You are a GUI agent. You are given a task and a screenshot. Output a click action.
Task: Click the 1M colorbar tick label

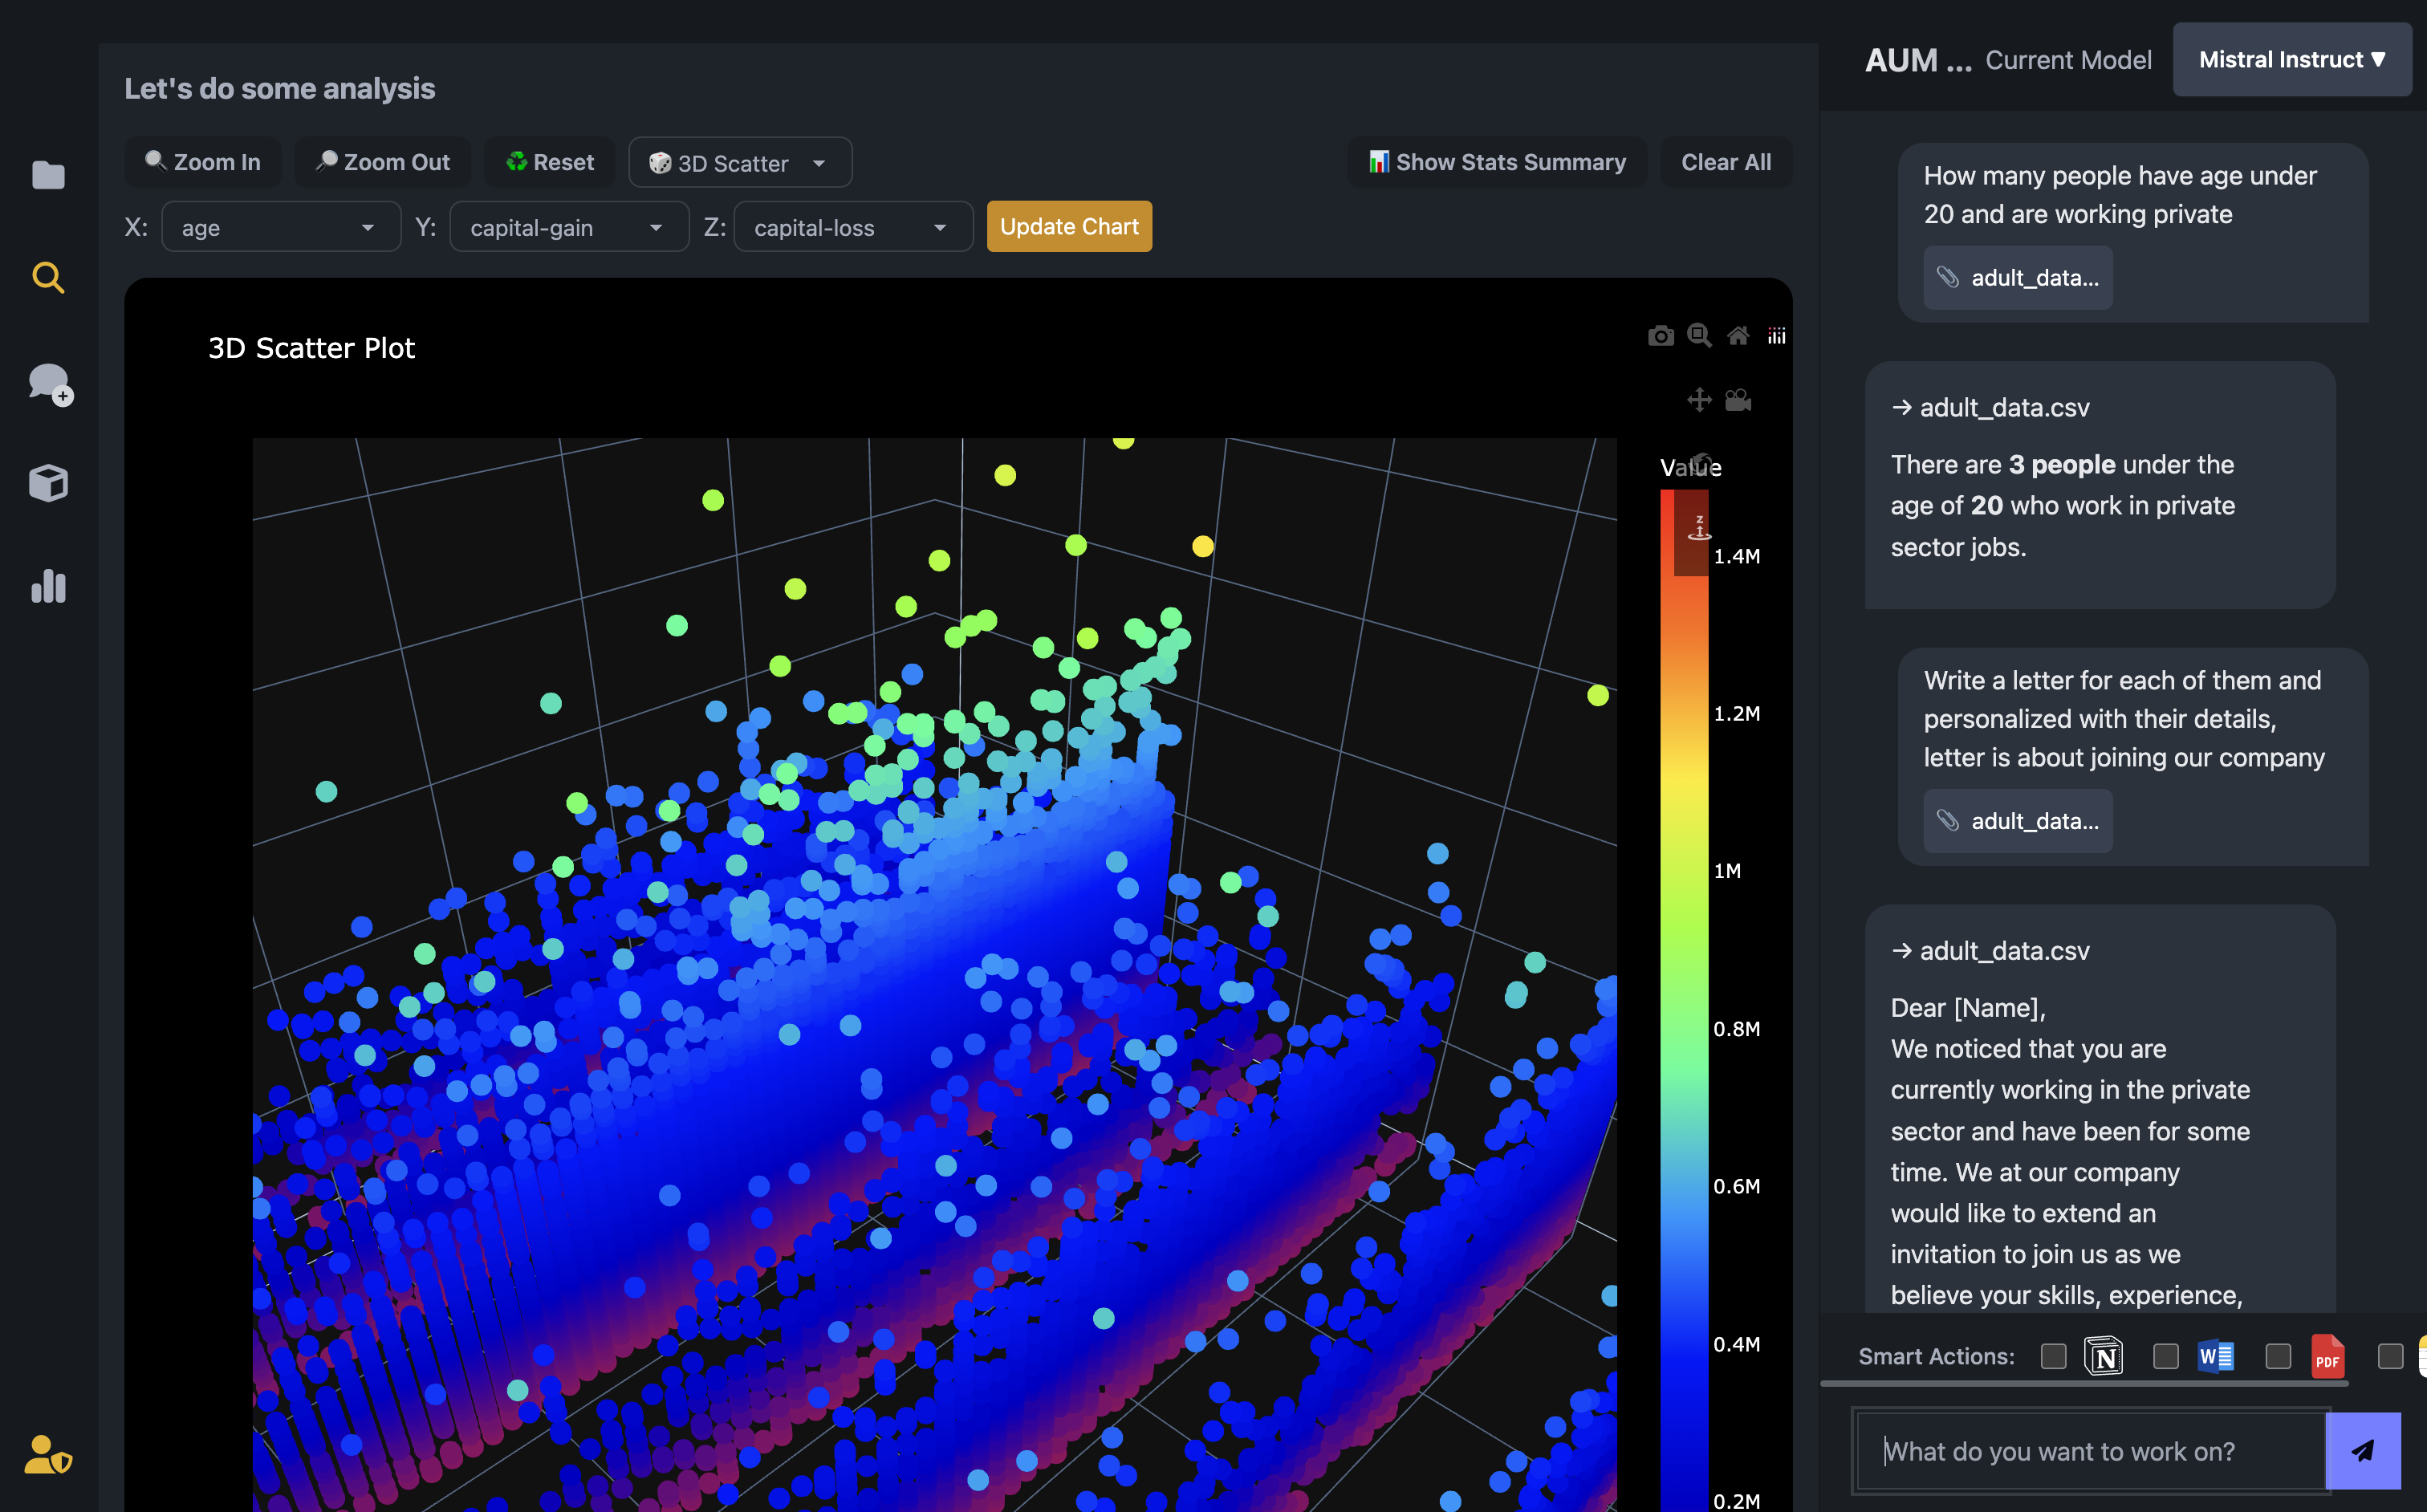pyautogui.click(x=1727, y=871)
